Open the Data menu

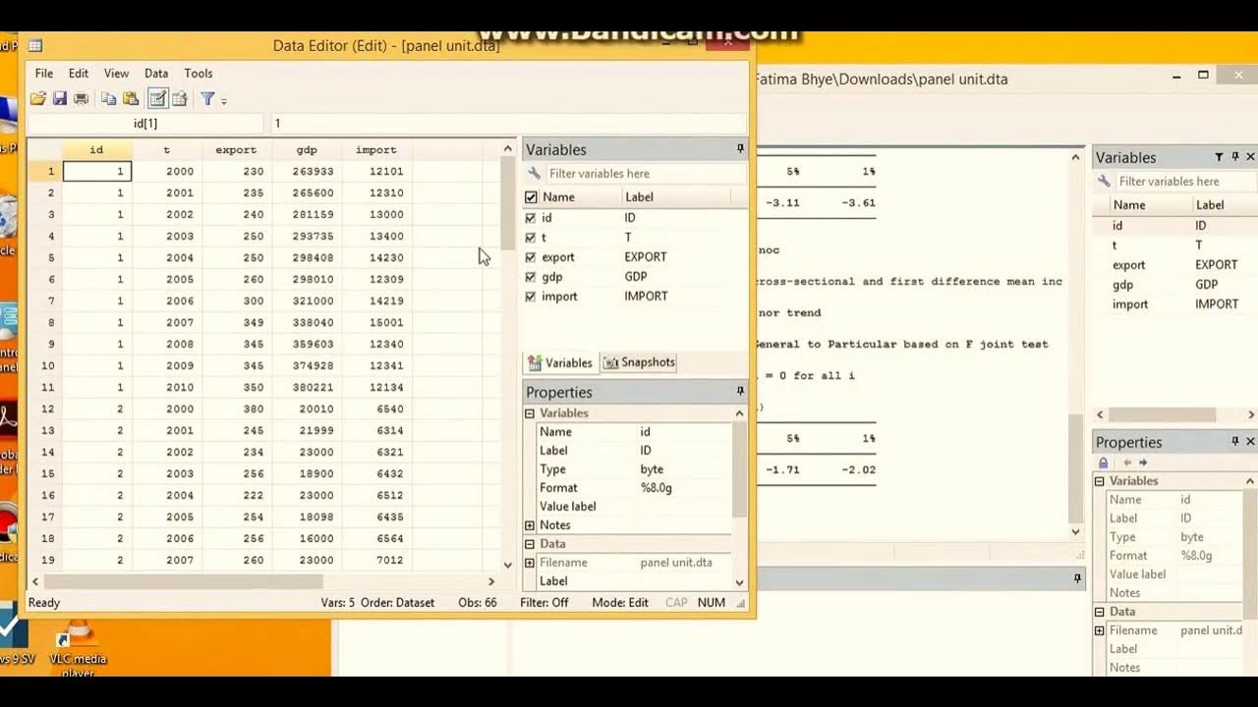coord(156,74)
